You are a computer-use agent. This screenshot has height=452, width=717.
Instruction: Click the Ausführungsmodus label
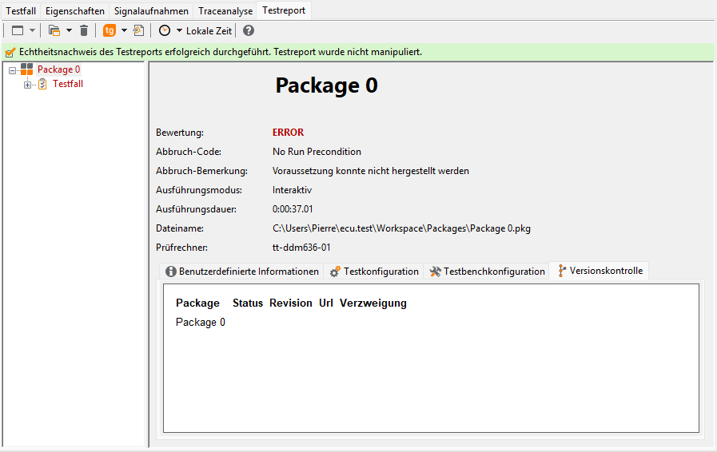click(199, 190)
